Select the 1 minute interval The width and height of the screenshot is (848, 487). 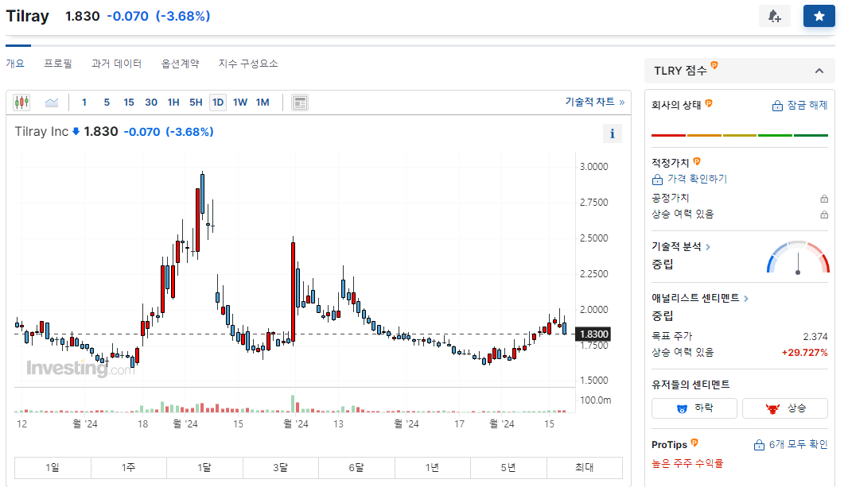84,102
